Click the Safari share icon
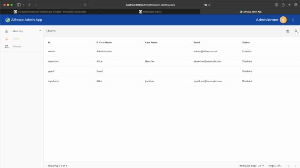The width and height of the screenshot is (300, 168). (283, 5)
